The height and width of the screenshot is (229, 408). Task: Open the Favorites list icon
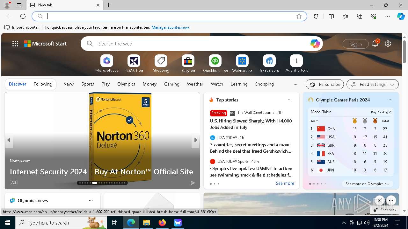[346, 16]
